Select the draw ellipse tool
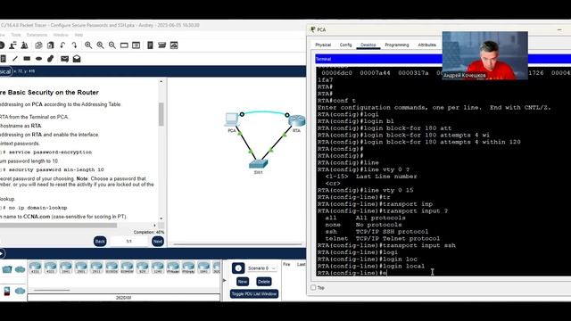The image size is (571, 321). [x=38, y=59]
